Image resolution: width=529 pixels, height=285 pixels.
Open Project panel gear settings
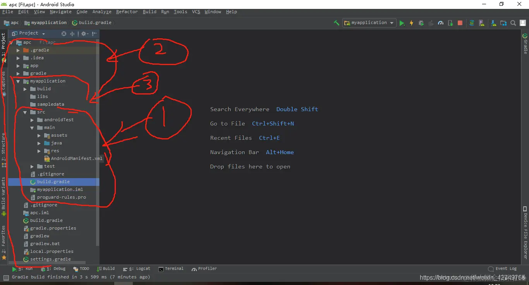click(x=84, y=34)
